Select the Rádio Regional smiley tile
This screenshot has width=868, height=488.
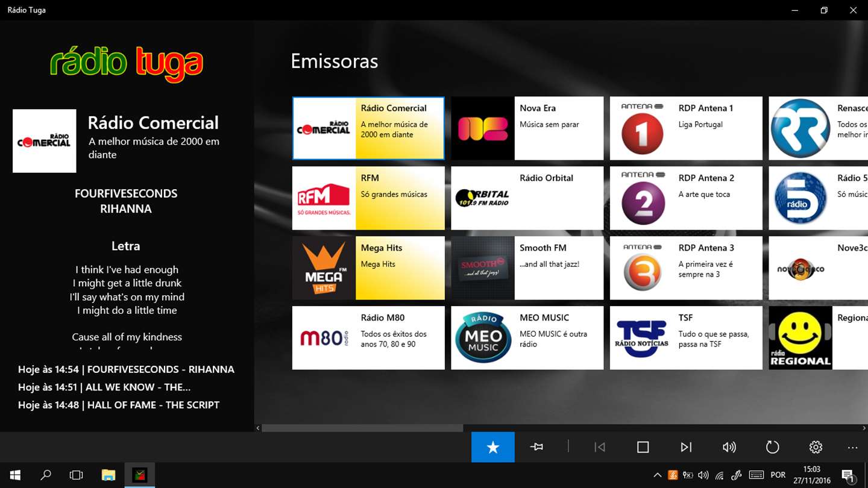click(819, 338)
